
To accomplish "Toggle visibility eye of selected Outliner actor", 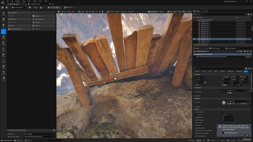I will tap(194, 39).
